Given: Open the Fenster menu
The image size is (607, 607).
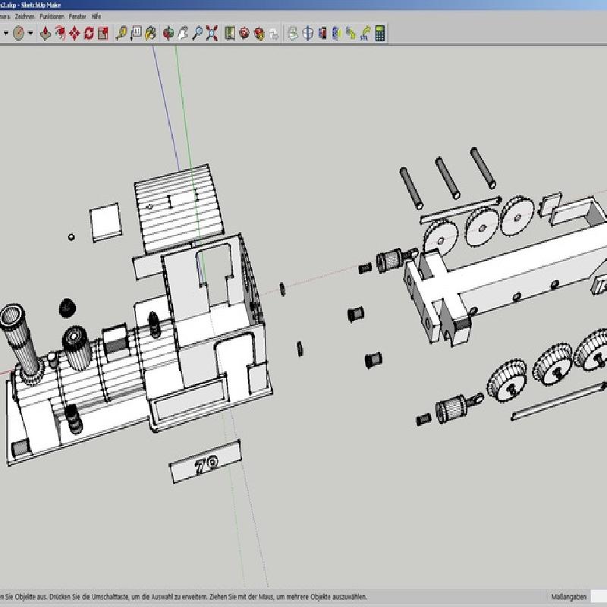Looking at the screenshot, I should [77, 15].
